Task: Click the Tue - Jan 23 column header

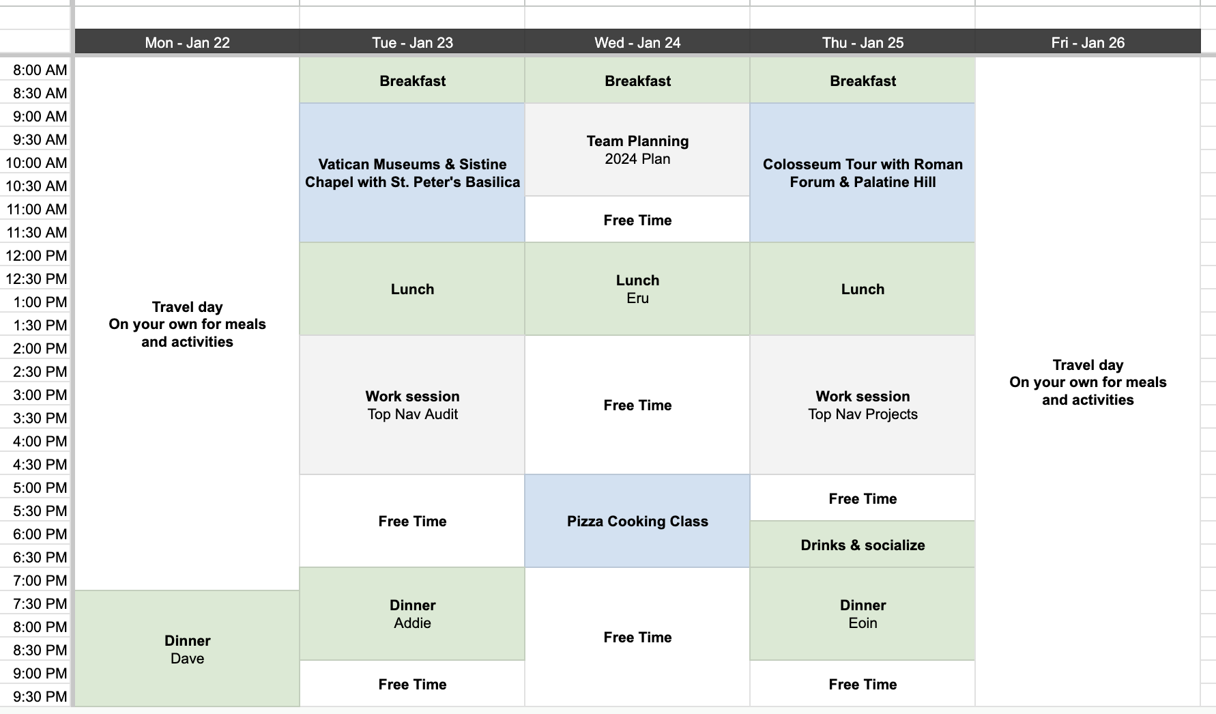Action: 412,42
